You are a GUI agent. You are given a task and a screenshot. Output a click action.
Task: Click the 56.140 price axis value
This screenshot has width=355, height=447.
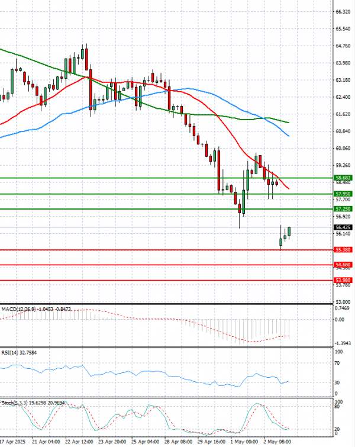tap(343, 234)
